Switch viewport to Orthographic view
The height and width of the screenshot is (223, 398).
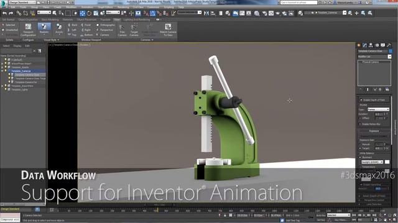(106, 25)
